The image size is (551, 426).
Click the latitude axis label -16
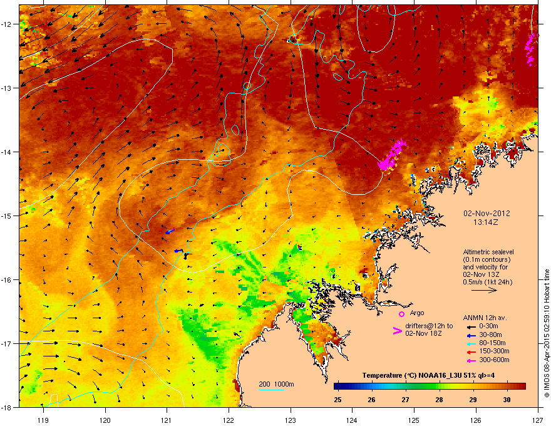pyautogui.click(x=6, y=280)
